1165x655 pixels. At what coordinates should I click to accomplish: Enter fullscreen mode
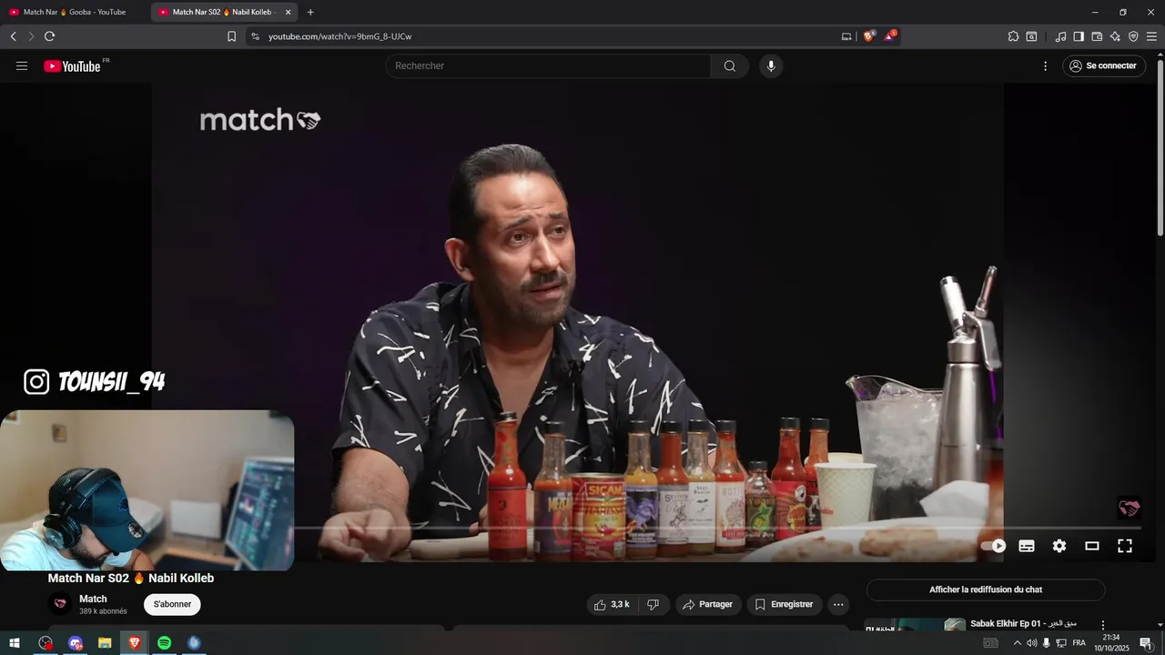(1125, 546)
